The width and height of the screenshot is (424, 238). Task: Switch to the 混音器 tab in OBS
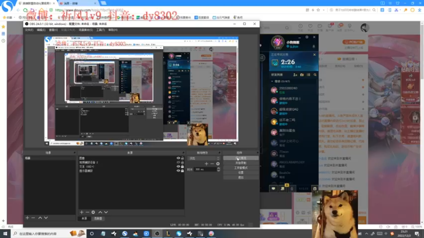[98, 218]
